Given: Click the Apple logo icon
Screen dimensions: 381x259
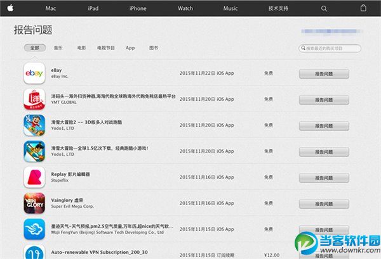Looking at the screenshot, I should 10,8.
